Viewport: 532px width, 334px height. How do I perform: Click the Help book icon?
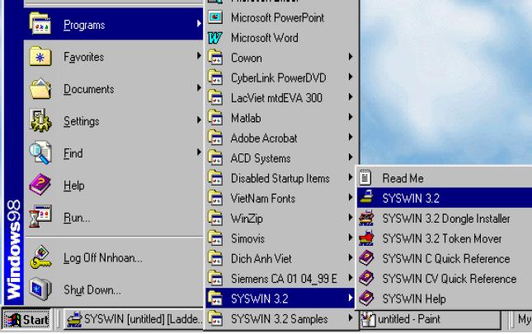pos(40,185)
